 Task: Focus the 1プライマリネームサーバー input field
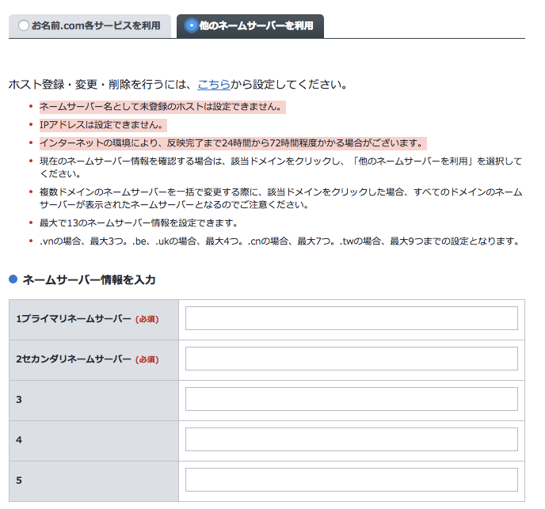(x=352, y=318)
